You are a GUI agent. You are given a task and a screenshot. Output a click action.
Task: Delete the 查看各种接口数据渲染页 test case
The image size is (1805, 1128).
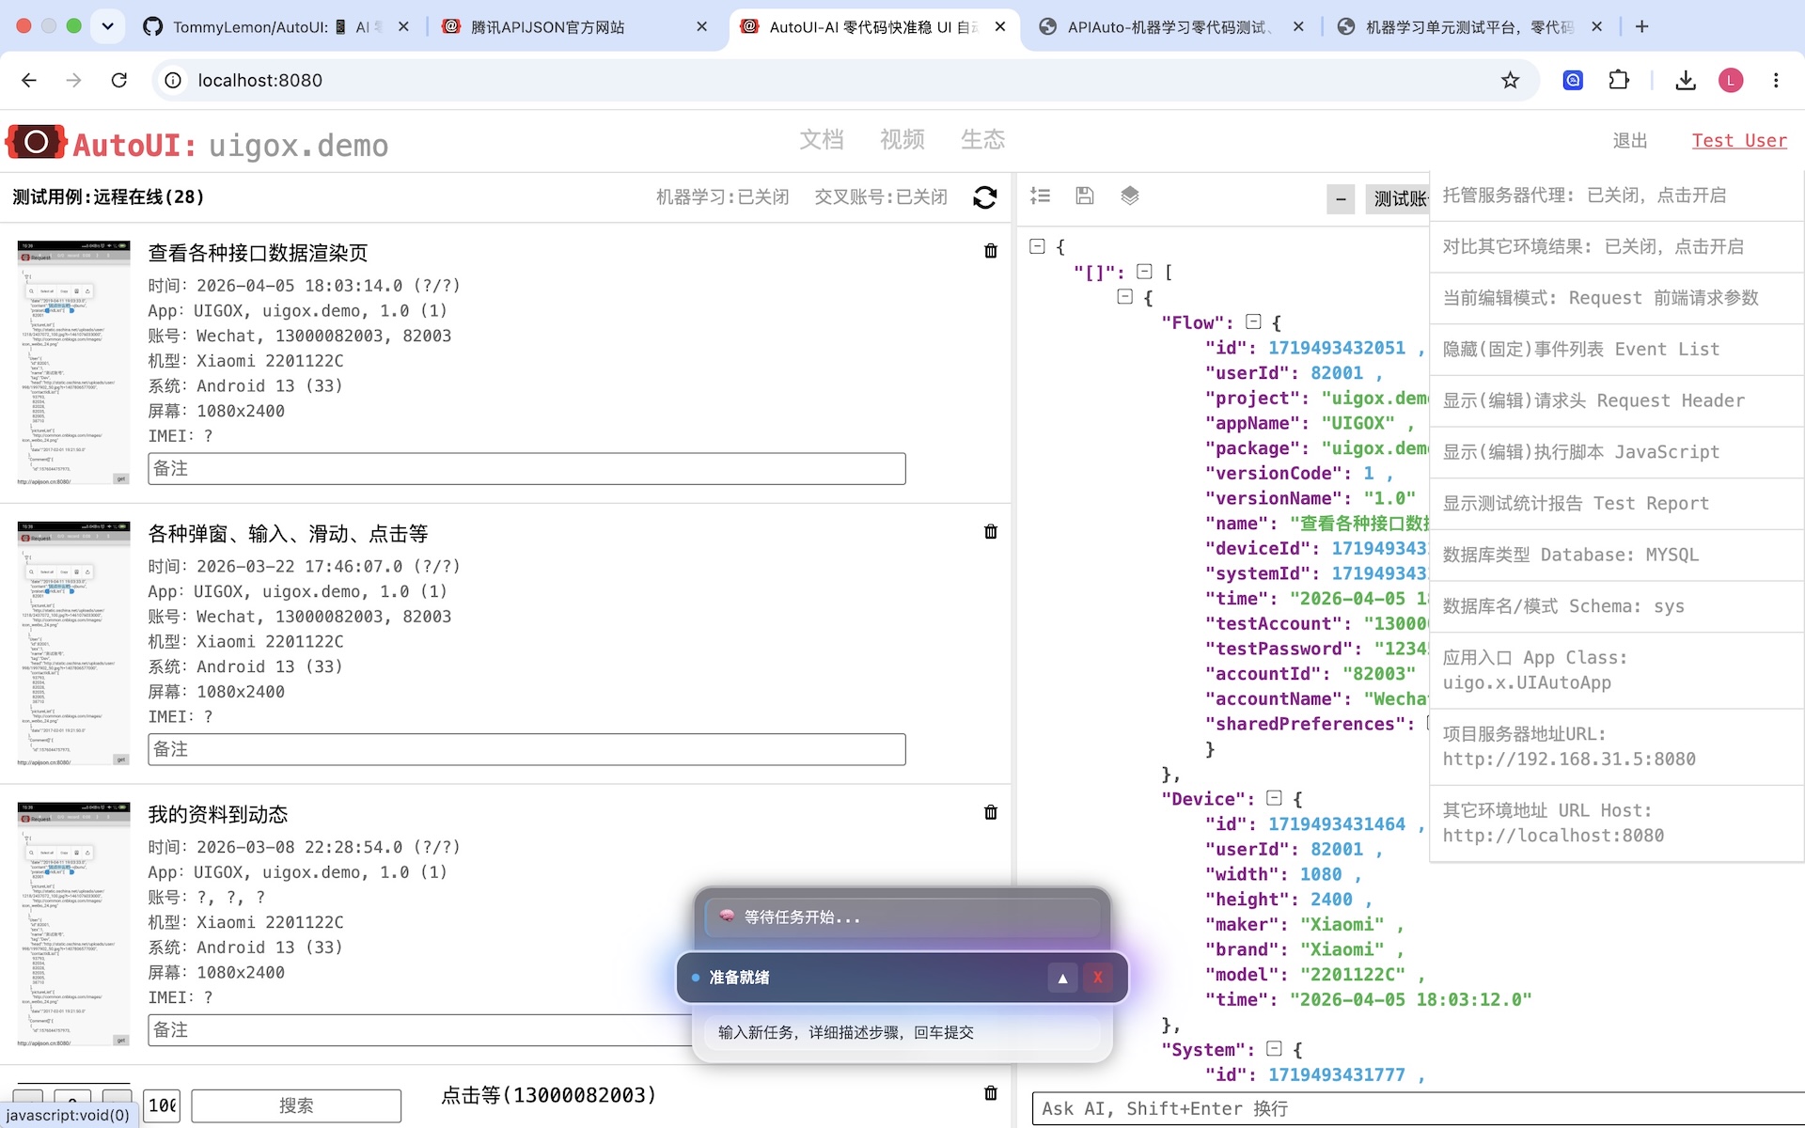click(x=990, y=251)
